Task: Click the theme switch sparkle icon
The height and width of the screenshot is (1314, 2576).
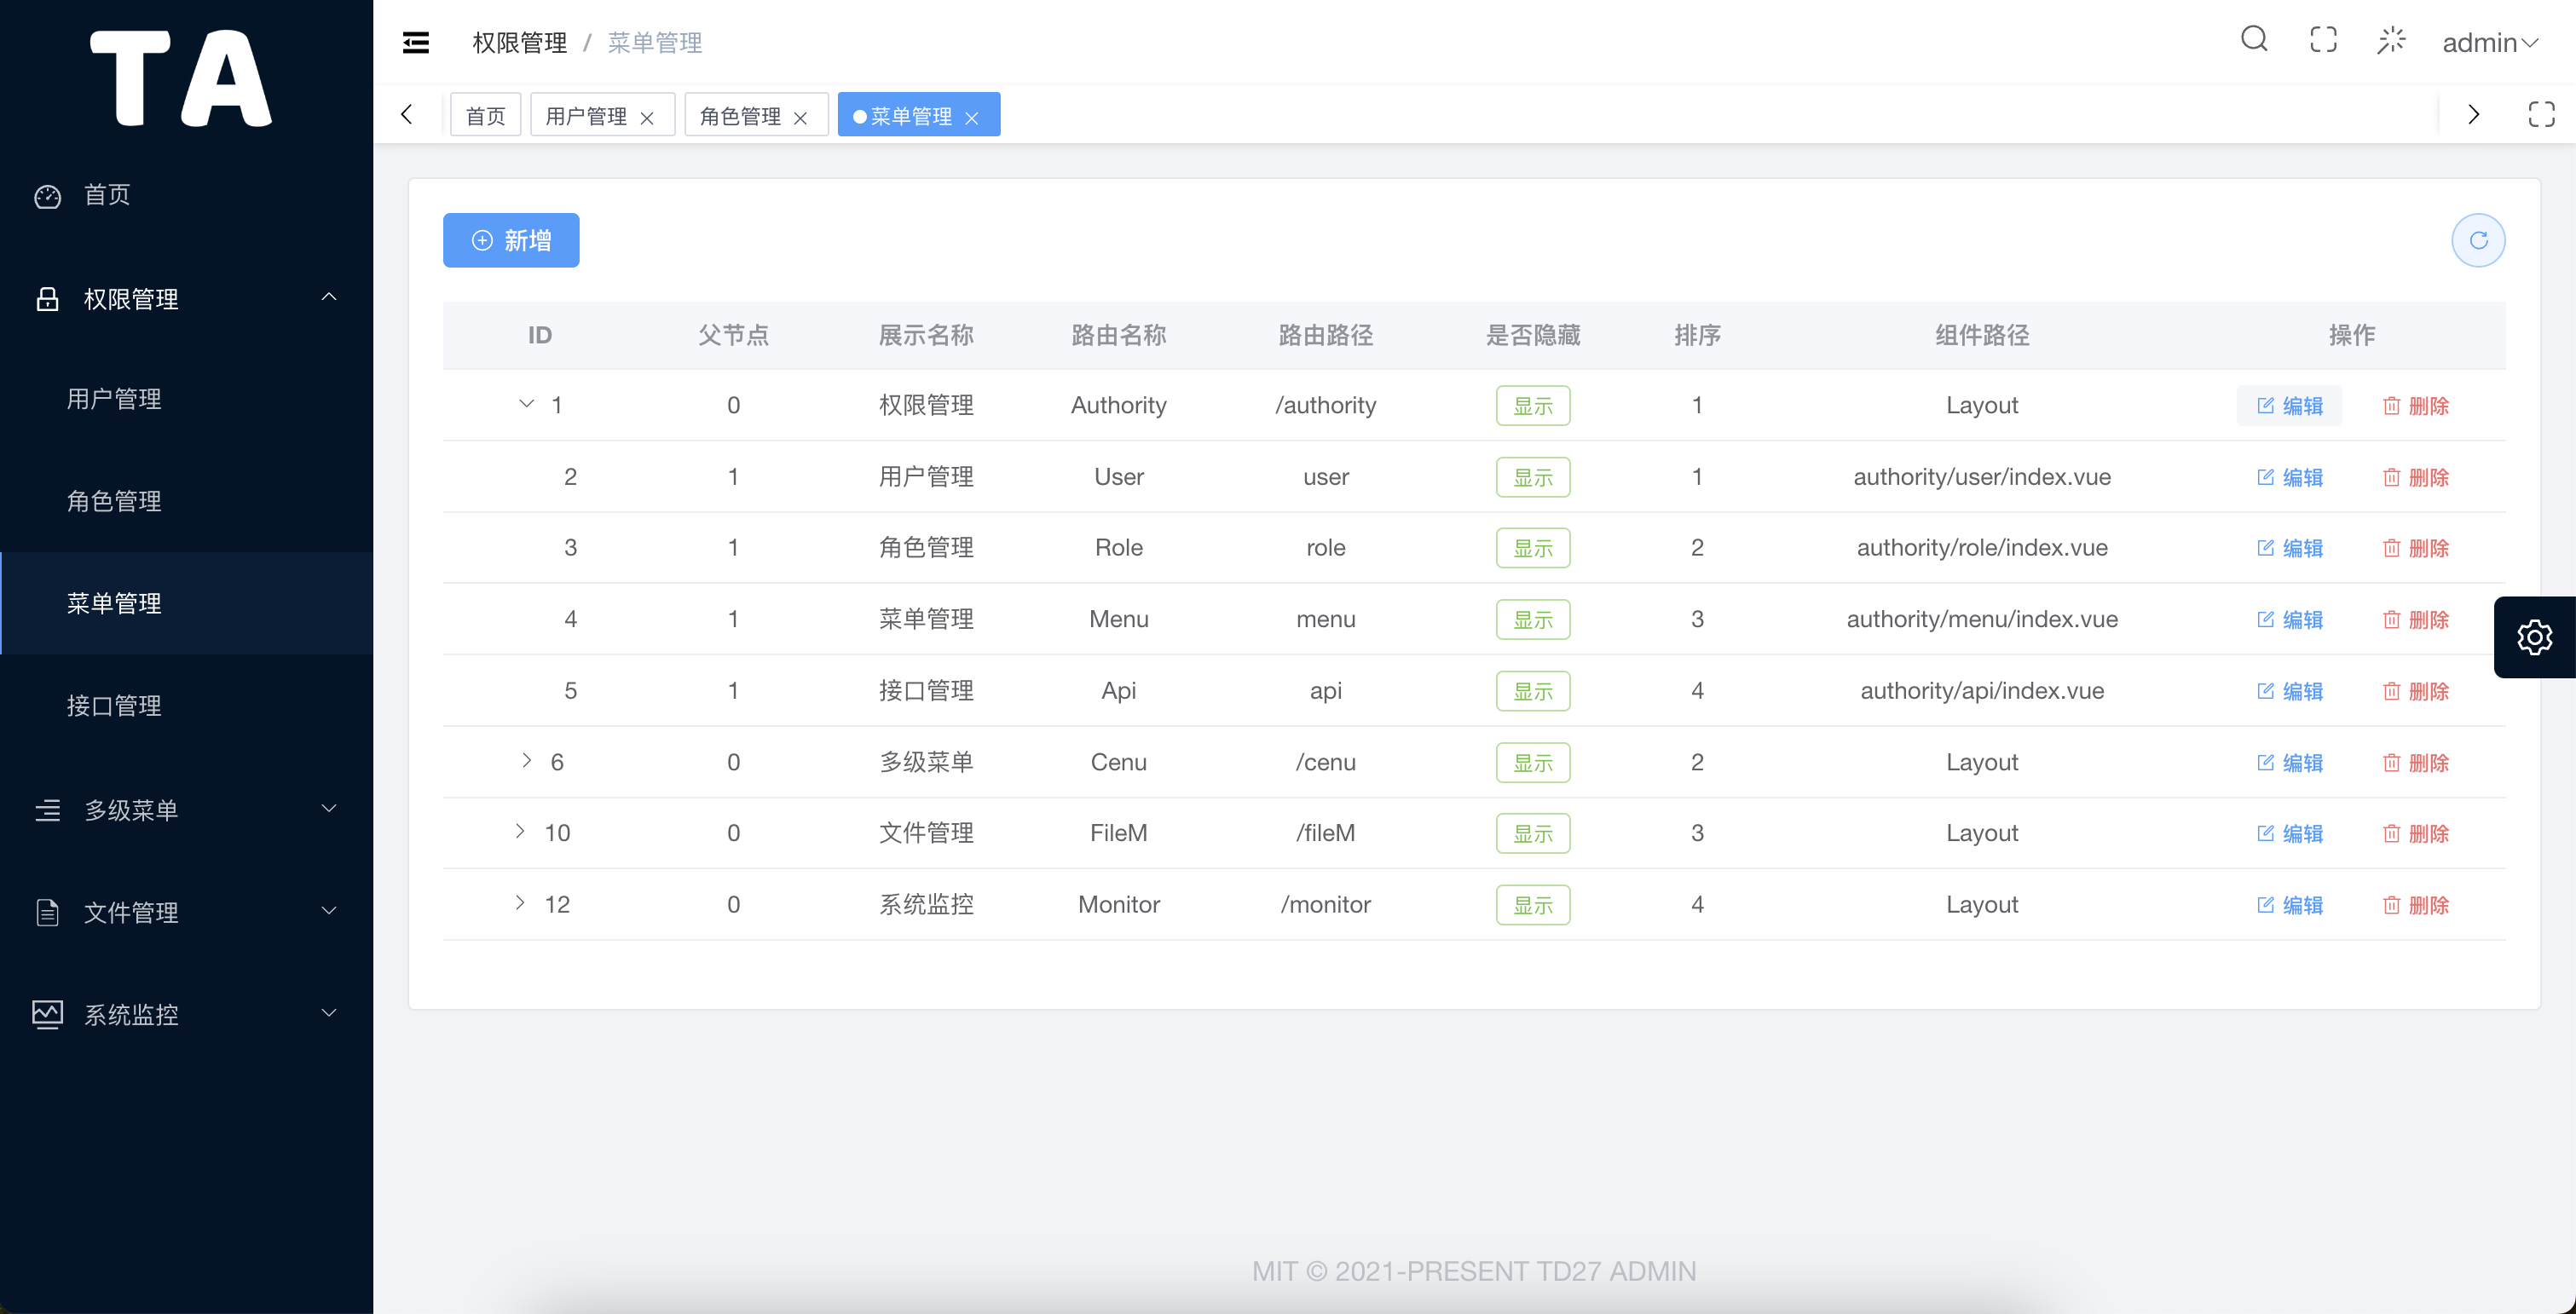Action: 2391,40
